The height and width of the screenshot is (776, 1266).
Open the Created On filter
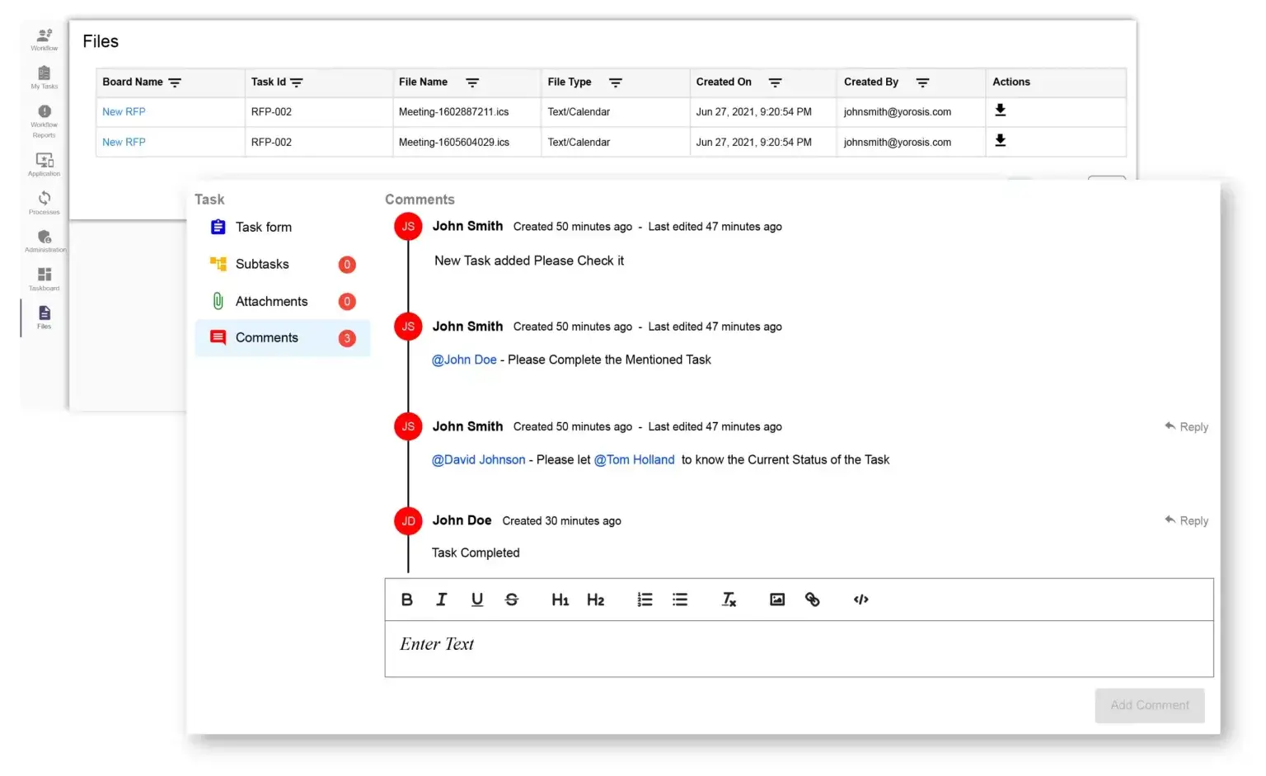775,82
